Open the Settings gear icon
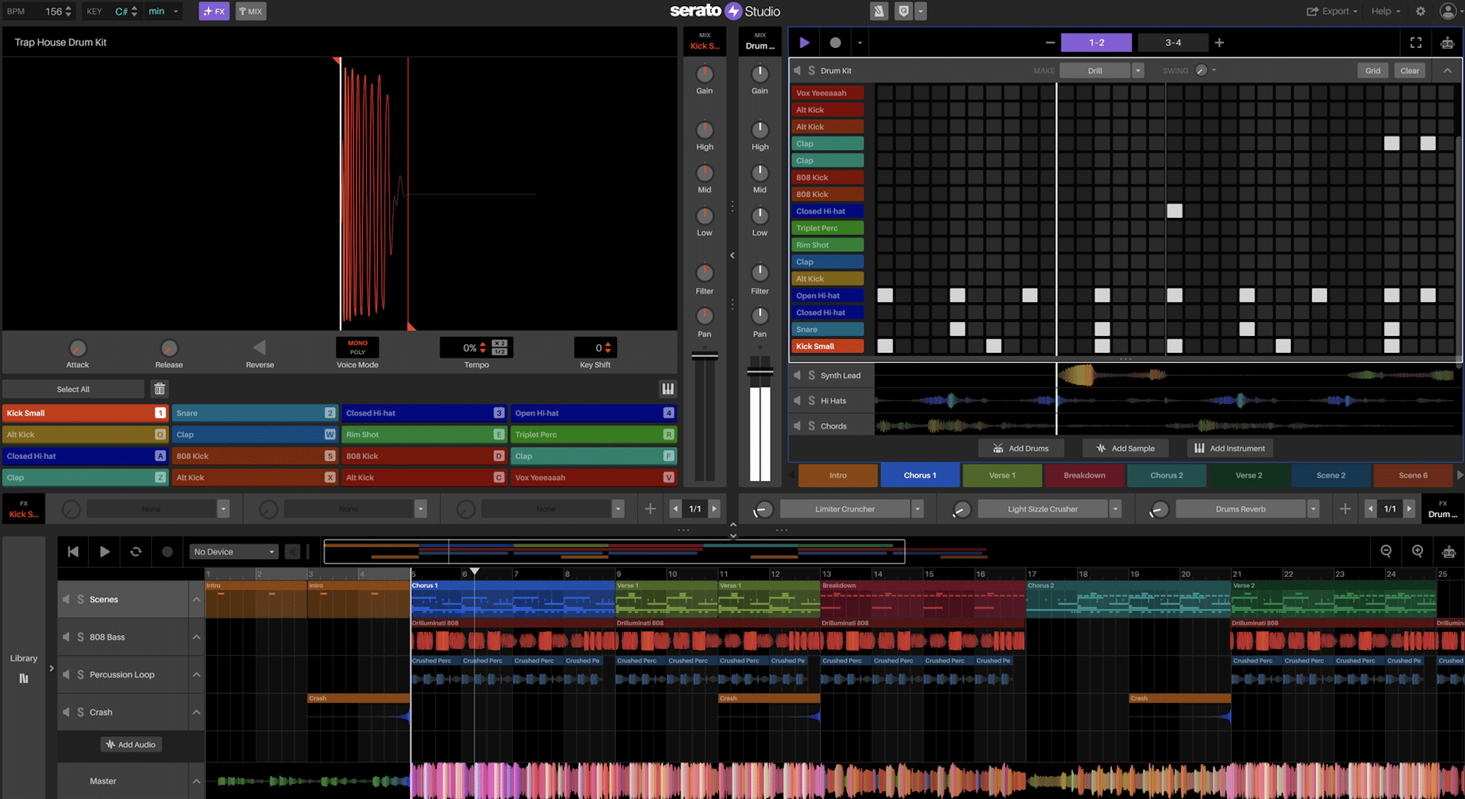The width and height of the screenshot is (1465, 799). coord(1420,11)
